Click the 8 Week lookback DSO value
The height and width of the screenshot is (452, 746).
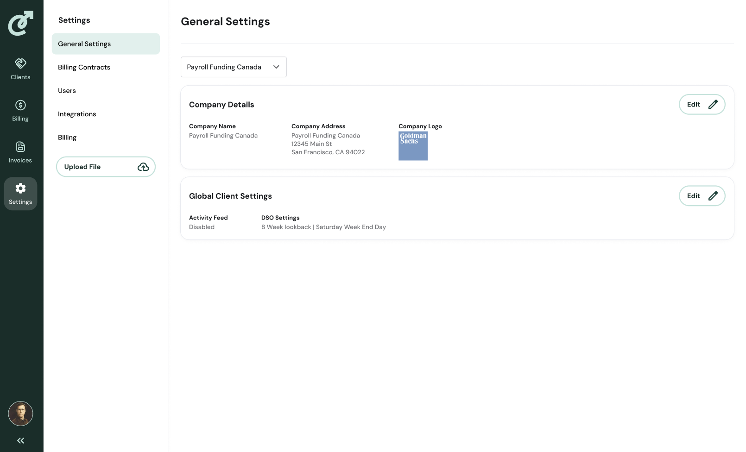coord(323,227)
